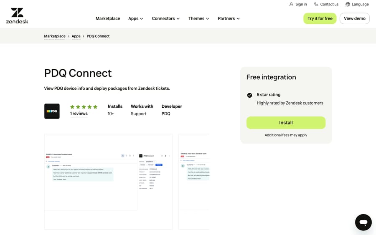376x235 pixels.
Task: Open the Sign in link
Action: click(x=301, y=4)
